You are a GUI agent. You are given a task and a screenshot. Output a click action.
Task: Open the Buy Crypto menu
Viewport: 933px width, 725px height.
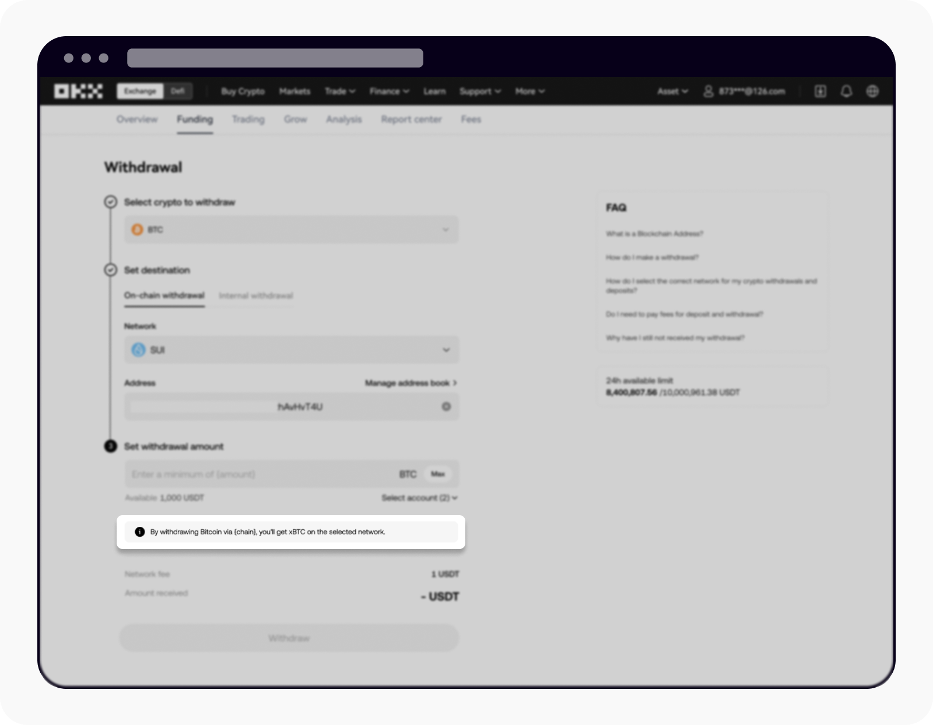click(x=243, y=91)
